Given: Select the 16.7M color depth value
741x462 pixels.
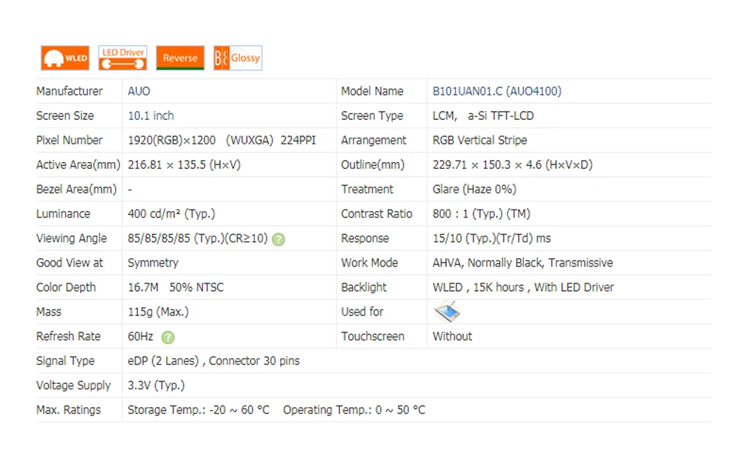Looking at the screenshot, I should pyautogui.click(x=143, y=288).
